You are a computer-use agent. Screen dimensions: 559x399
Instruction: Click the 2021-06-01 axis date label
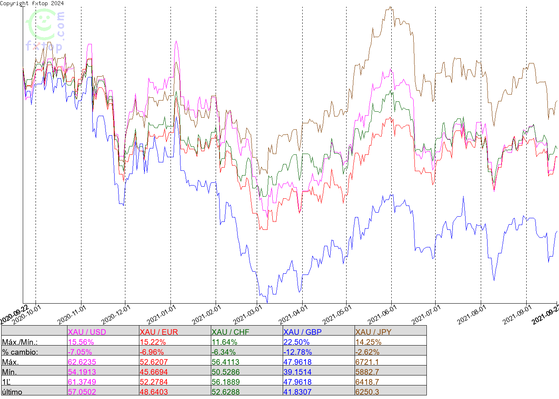click(382, 315)
